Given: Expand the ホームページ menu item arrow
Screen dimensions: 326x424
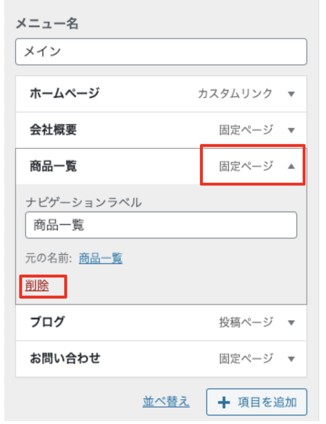Looking at the screenshot, I should 291,94.
